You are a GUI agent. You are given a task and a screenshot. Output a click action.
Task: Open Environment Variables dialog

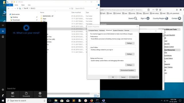[128, 70]
